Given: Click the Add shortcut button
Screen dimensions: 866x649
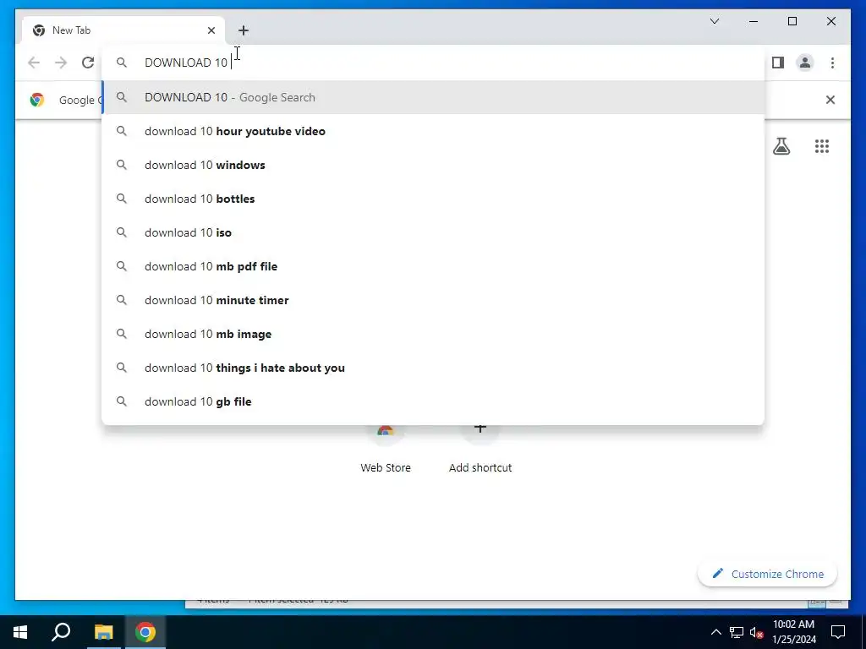Looking at the screenshot, I should click(480, 450).
